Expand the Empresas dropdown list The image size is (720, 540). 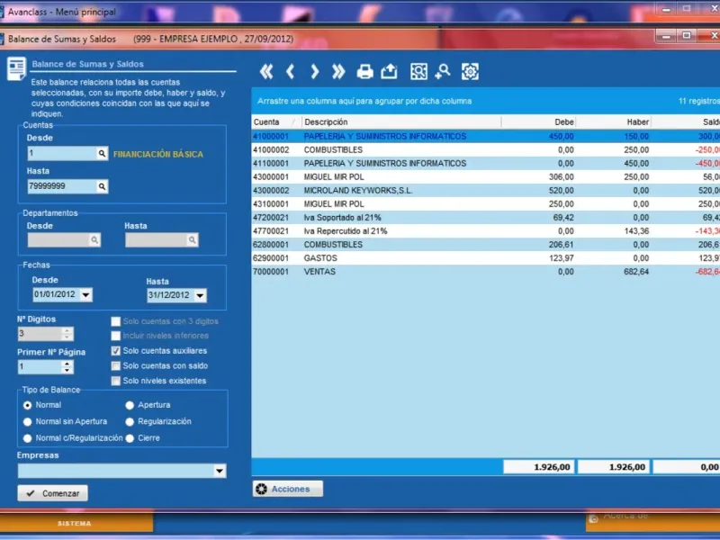pos(219,471)
